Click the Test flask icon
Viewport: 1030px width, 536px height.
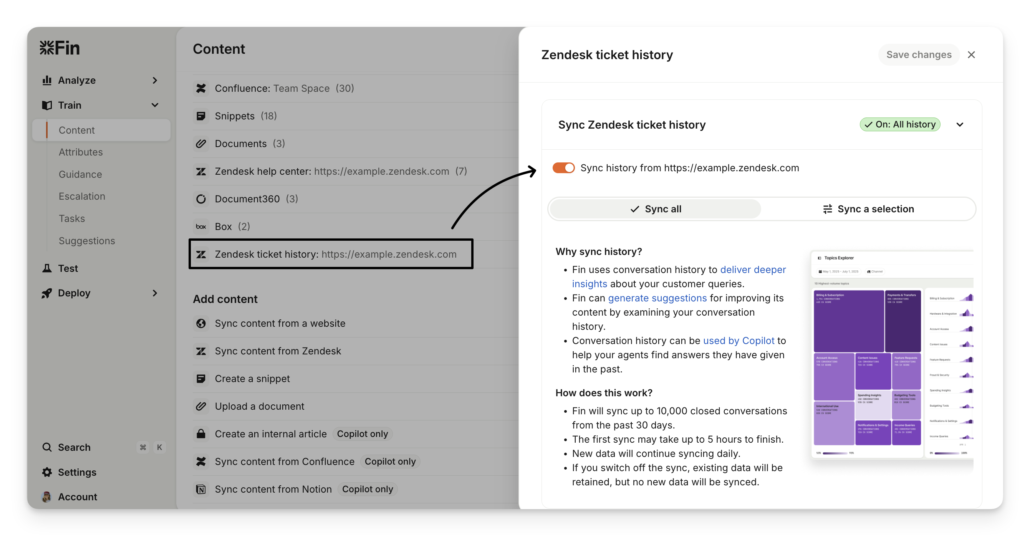point(47,268)
